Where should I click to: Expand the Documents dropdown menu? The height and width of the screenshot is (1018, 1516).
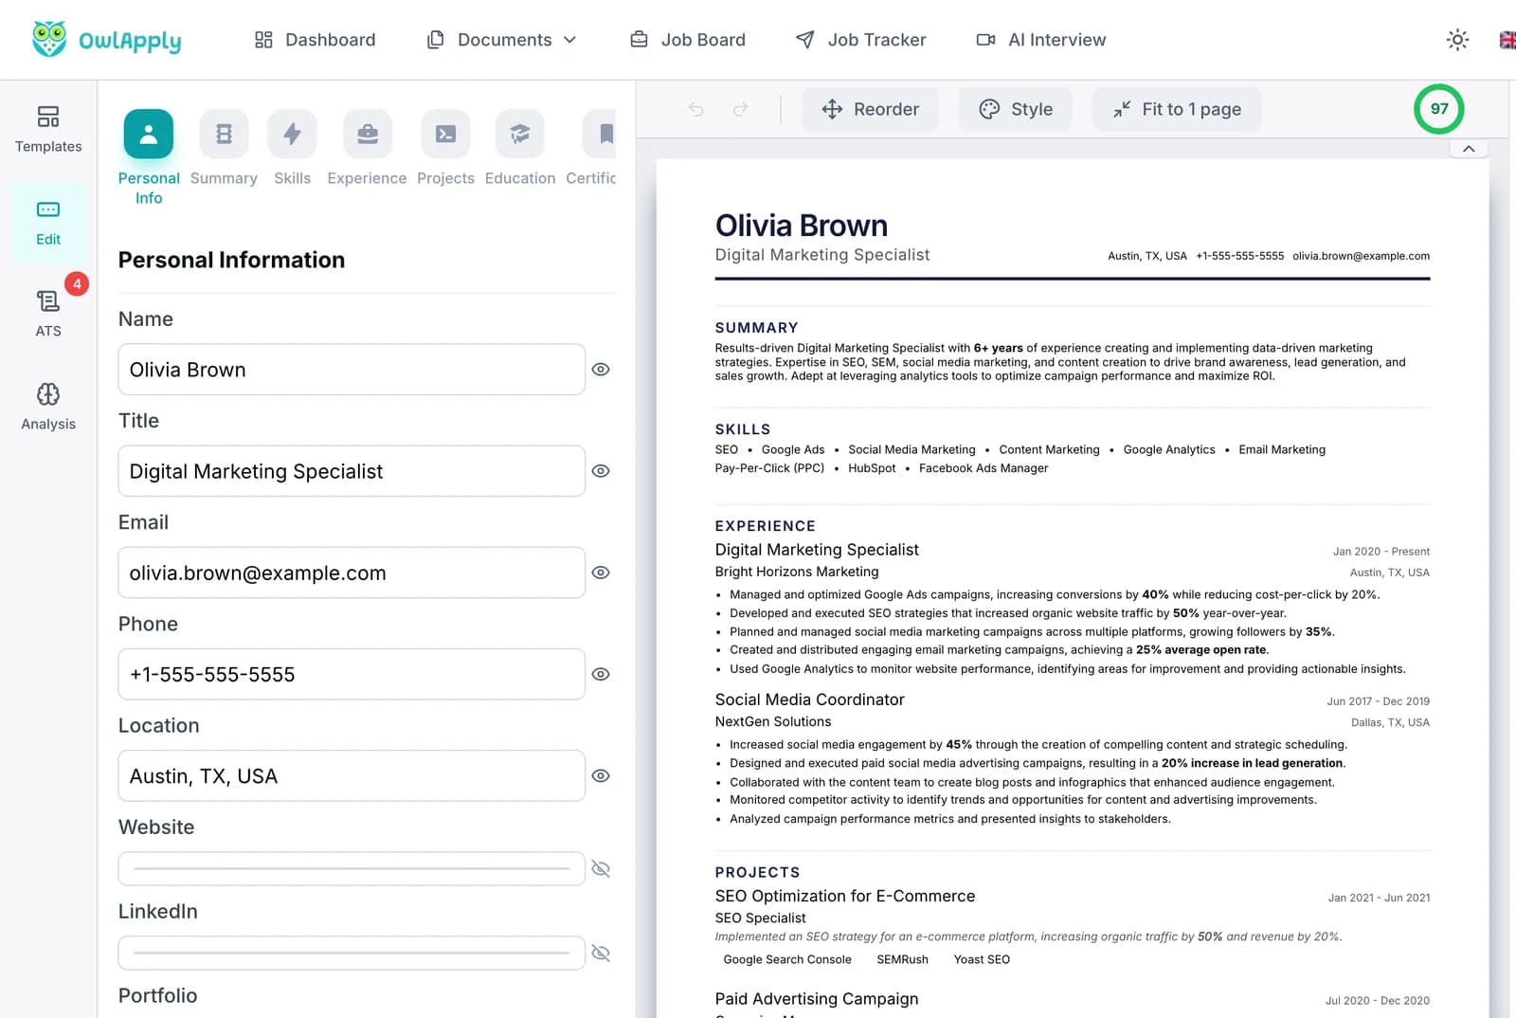[x=502, y=40]
